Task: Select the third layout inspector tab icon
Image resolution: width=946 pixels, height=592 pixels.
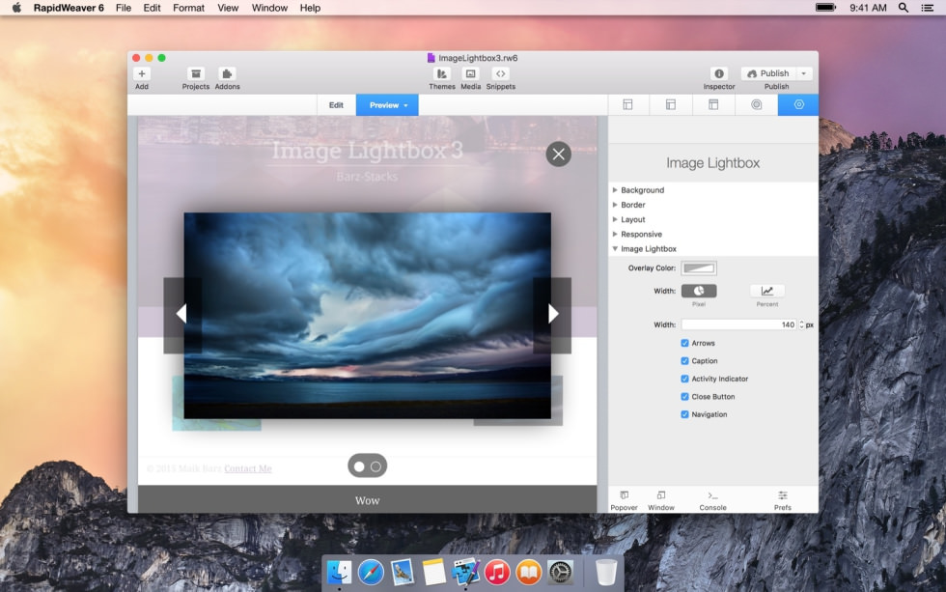Action: click(713, 105)
